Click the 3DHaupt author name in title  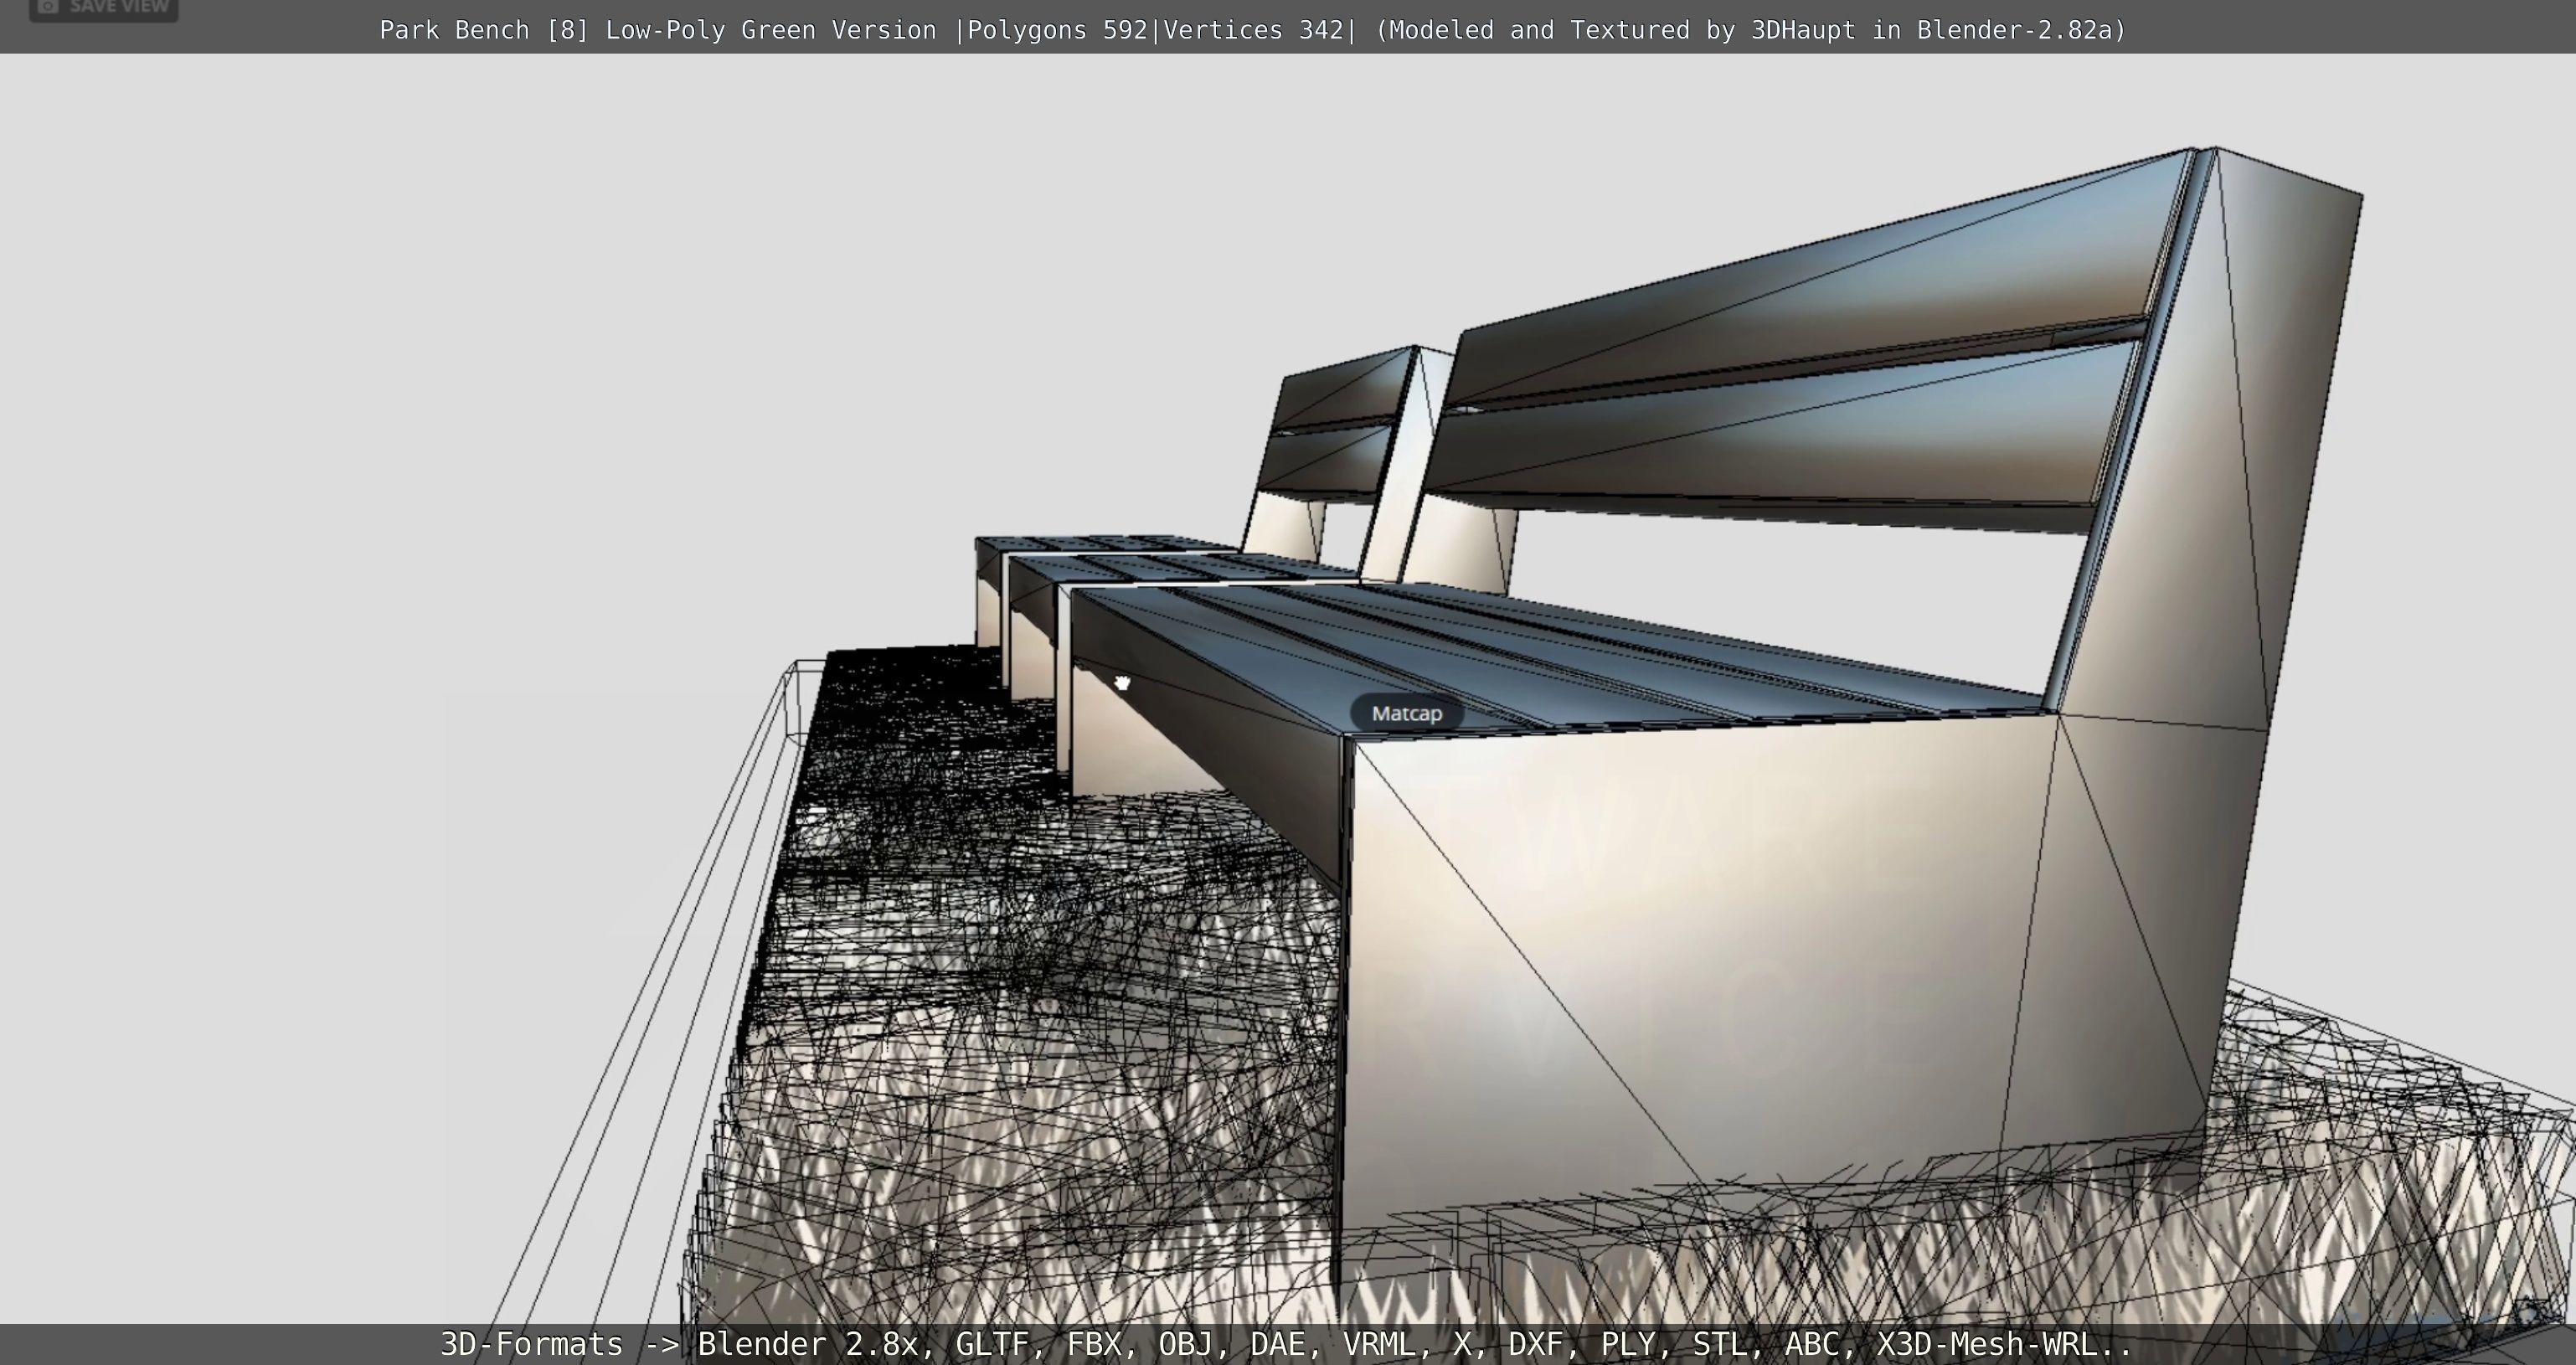1803,30
